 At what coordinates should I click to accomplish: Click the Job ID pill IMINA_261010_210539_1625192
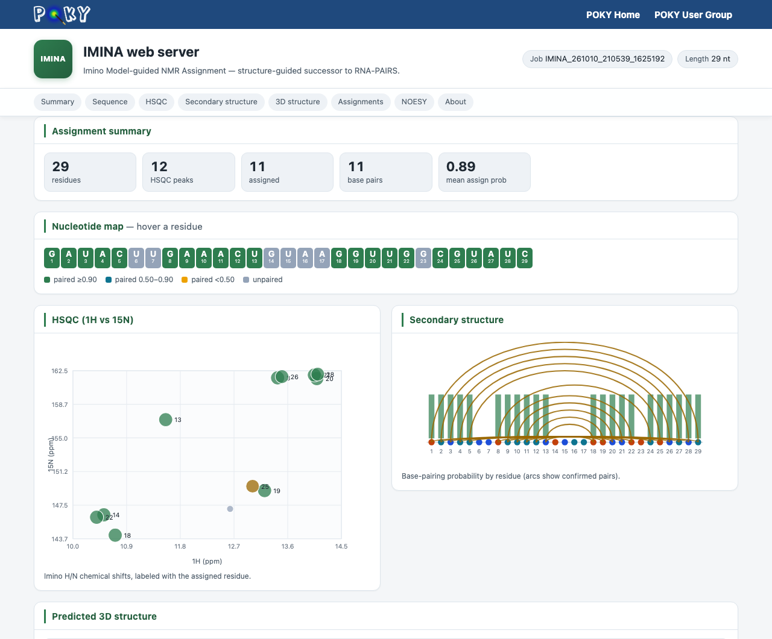tap(597, 59)
